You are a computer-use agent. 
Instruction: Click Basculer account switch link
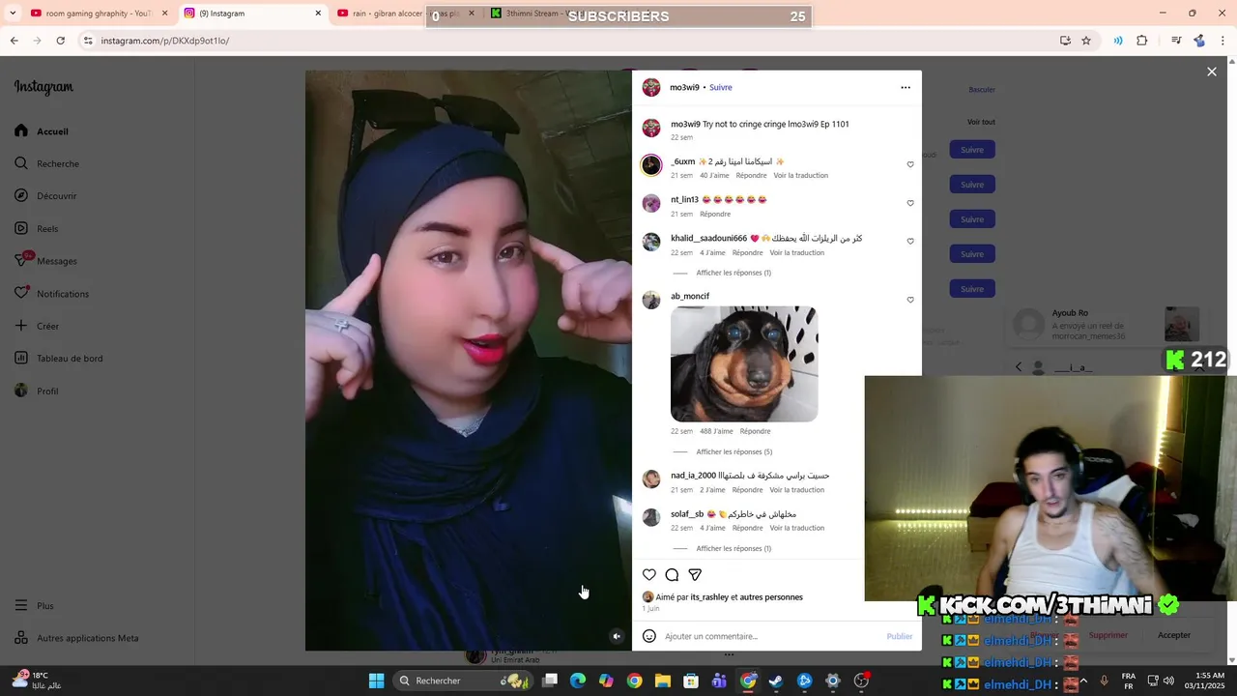coord(982,90)
